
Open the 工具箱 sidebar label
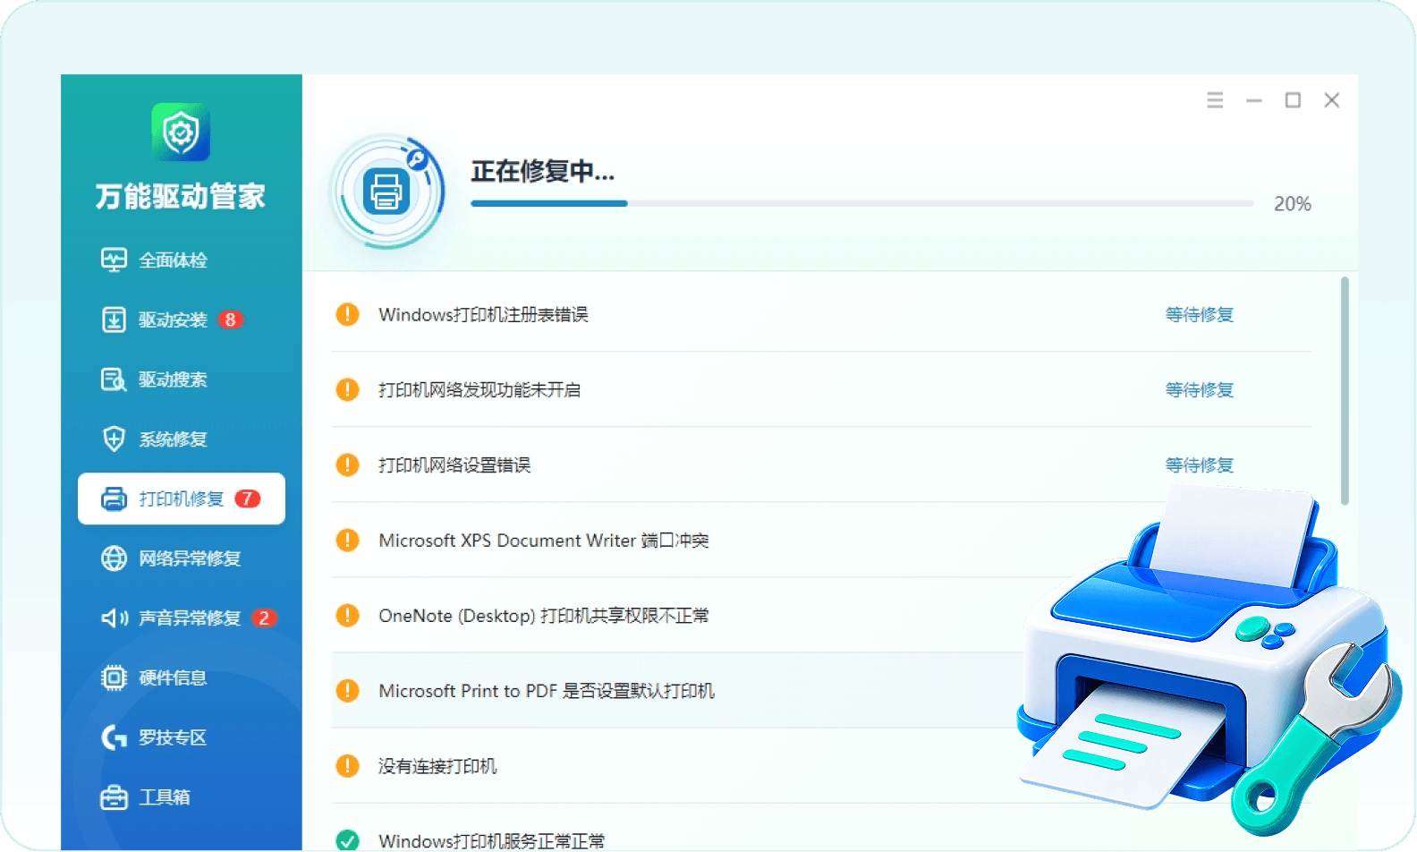coord(165,797)
